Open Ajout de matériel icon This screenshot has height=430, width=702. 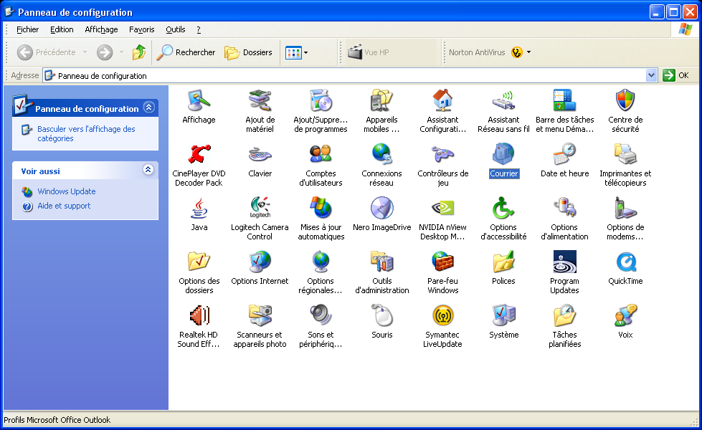click(x=260, y=101)
